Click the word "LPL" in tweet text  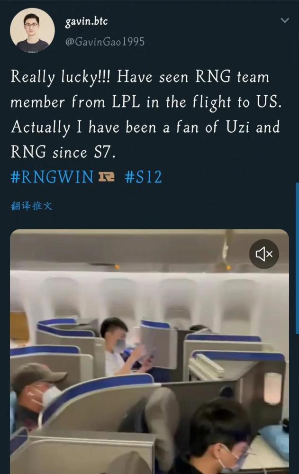[x=126, y=102]
